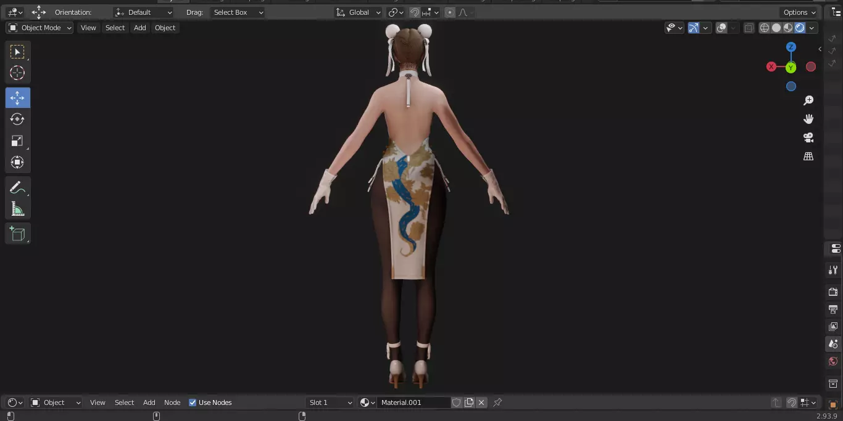The image size is (843, 421).
Task: Toggle proportional editing button
Action: click(x=449, y=12)
